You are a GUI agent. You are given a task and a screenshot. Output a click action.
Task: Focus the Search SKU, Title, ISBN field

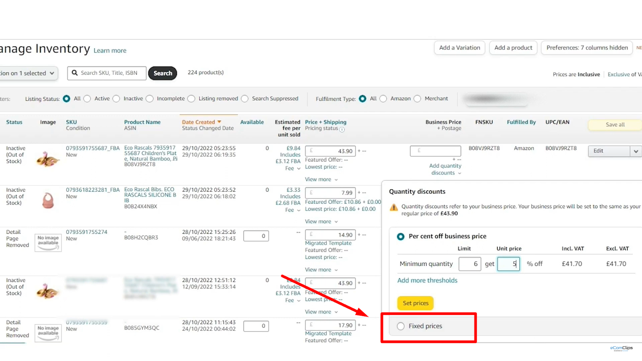point(107,73)
